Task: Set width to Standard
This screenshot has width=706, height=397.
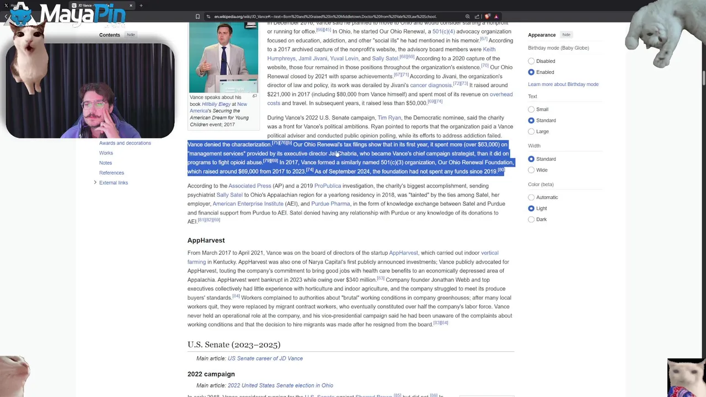Action: tap(531, 159)
